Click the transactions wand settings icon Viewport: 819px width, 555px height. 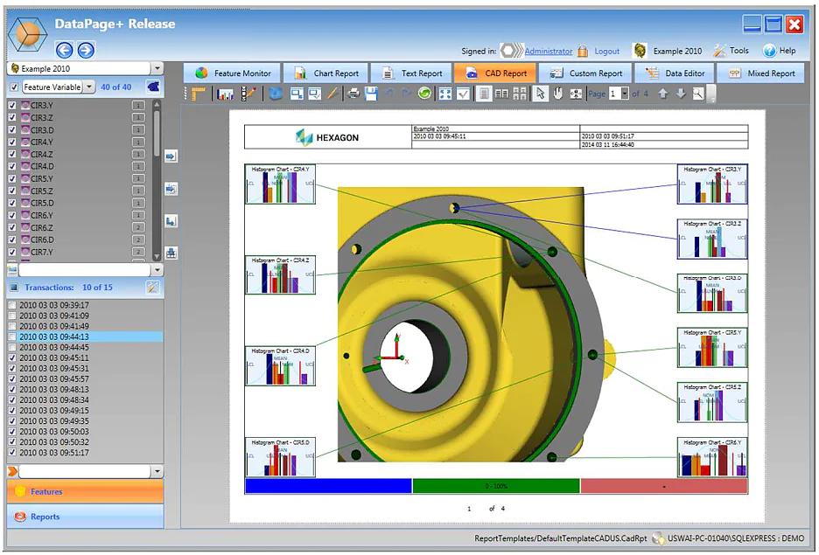point(152,288)
